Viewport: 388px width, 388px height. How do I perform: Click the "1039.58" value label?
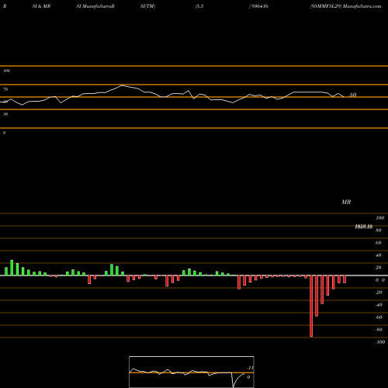pyautogui.click(x=364, y=227)
